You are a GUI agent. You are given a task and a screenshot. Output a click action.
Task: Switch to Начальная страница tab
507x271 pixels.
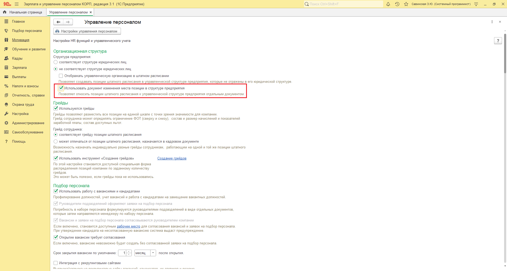(x=23, y=12)
